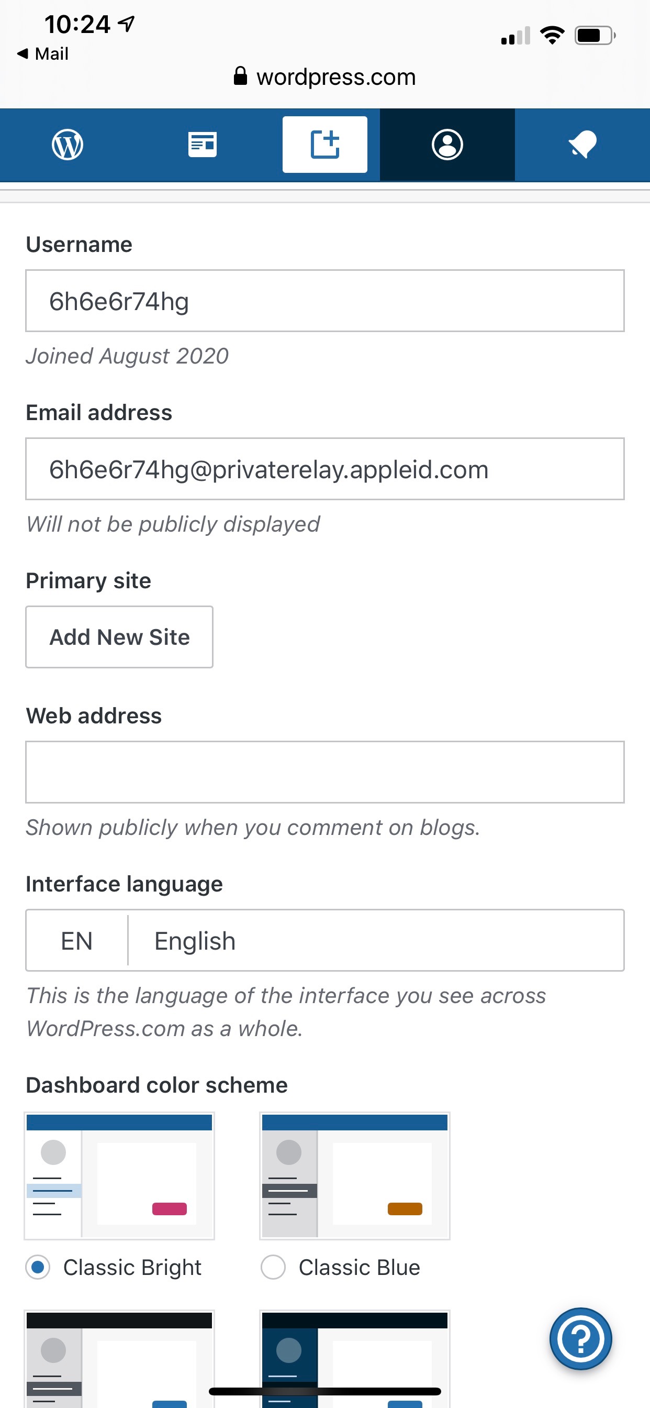Open the Reader icon in top bar
This screenshot has height=1408, width=650.
coord(202,145)
